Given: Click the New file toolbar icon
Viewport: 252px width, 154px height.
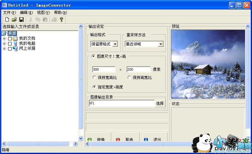Looking at the screenshot, I should tap(7, 20).
